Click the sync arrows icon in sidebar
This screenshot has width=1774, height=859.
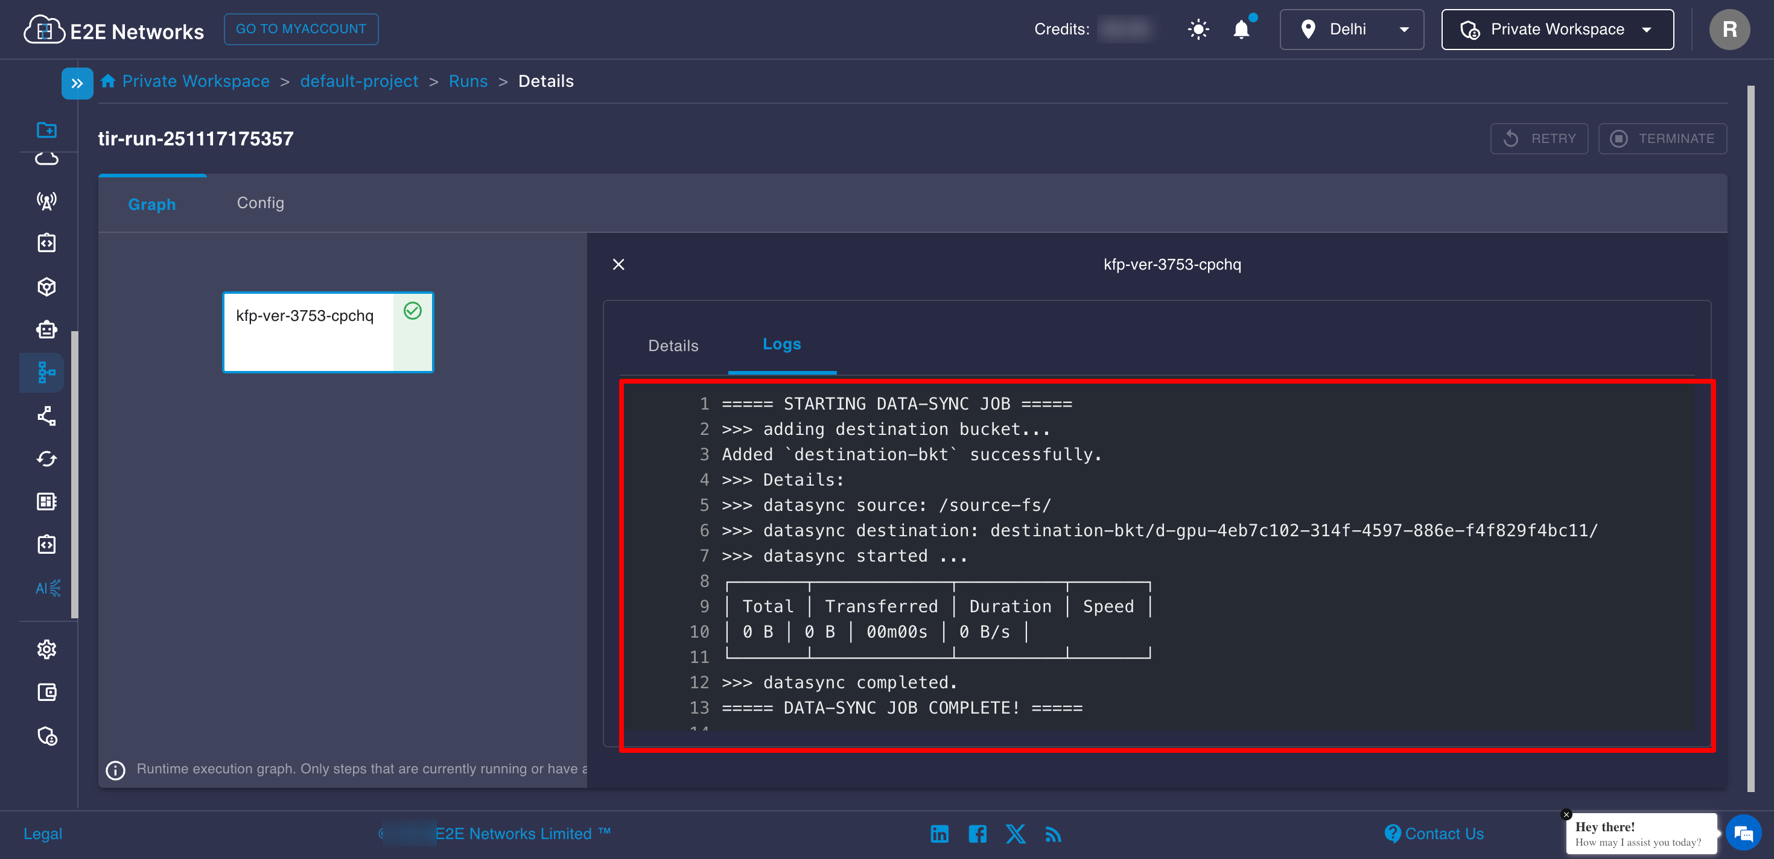pyautogui.click(x=46, y=458)
